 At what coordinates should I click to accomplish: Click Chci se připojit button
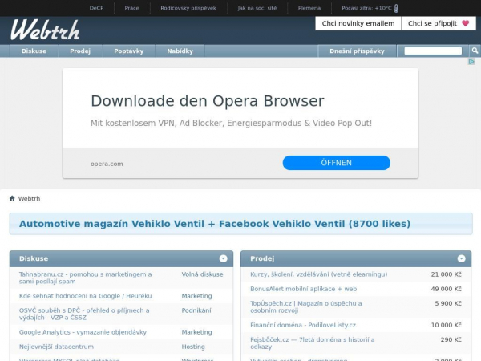click(x=439, y=23)
